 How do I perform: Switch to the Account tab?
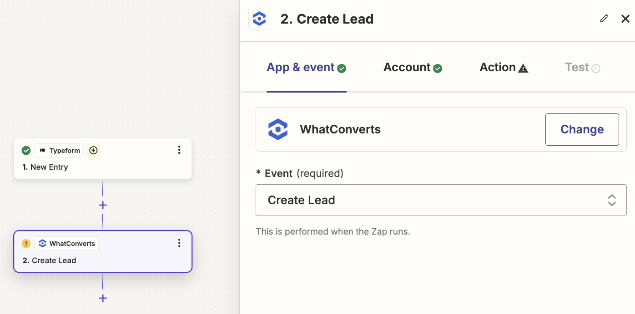413,68
